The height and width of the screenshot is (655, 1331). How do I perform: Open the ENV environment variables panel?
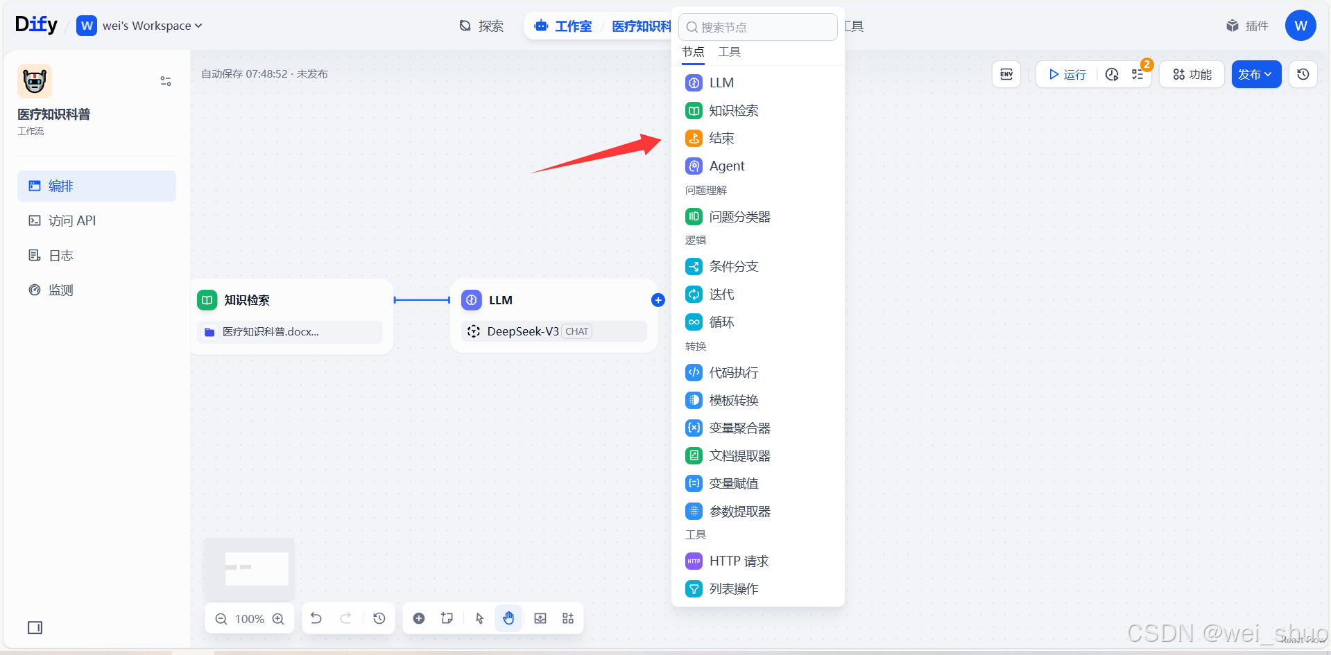tap(1006, 74)
